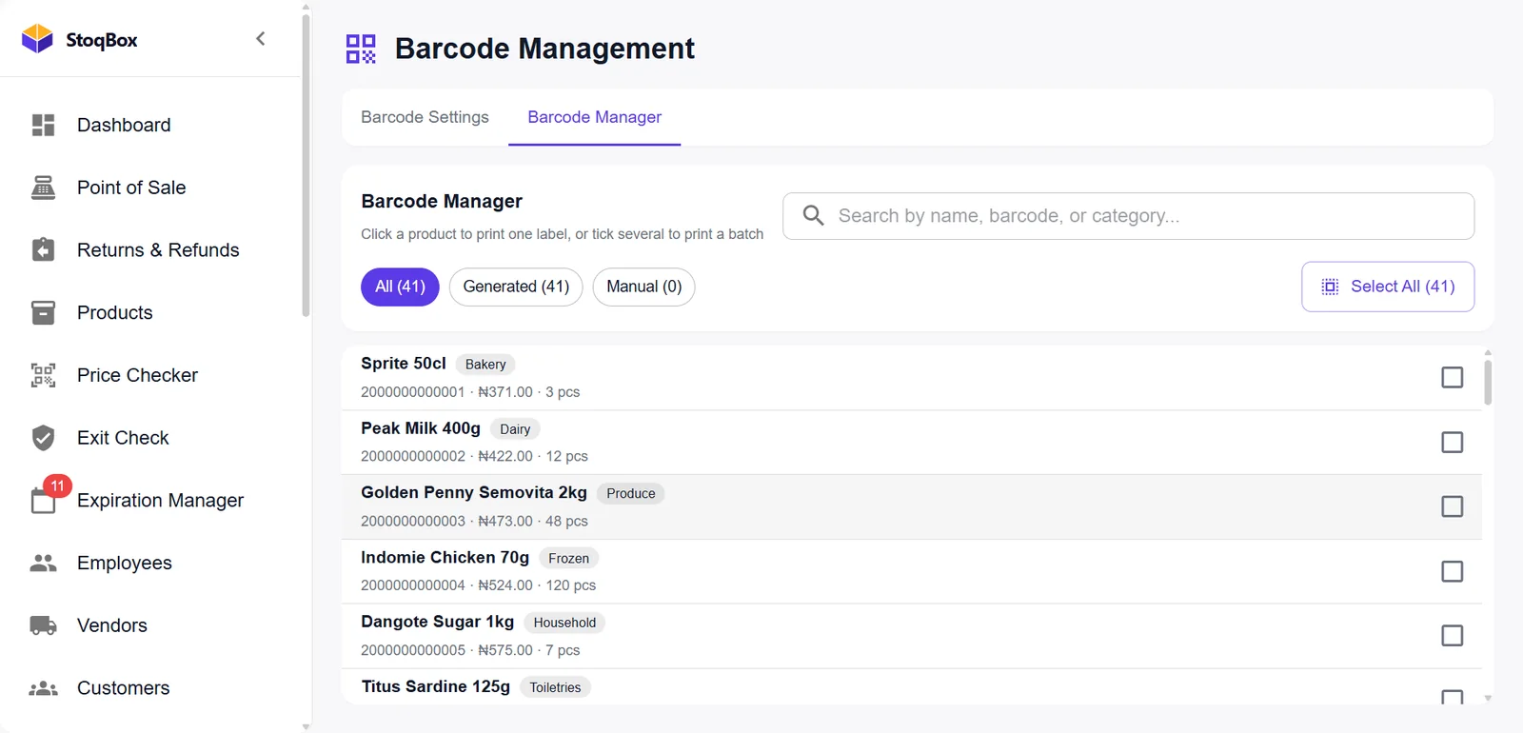Switch to the Barcode Manager tab
1523x733 pixels.
coord(595,117)
